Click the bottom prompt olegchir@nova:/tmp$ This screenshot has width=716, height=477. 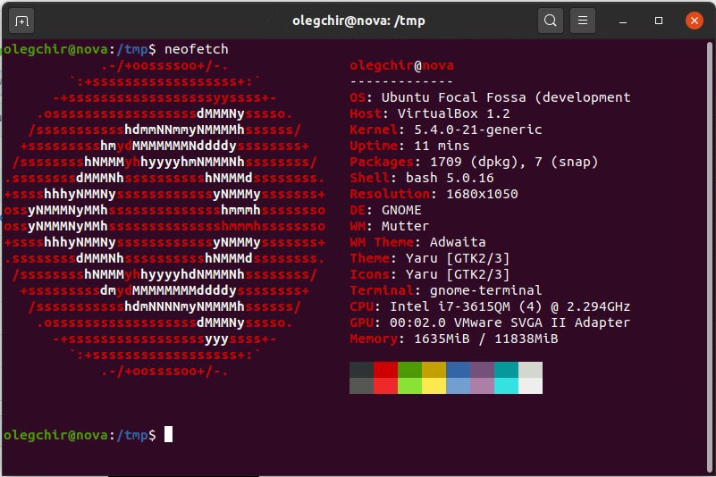(x=80, y=434)
